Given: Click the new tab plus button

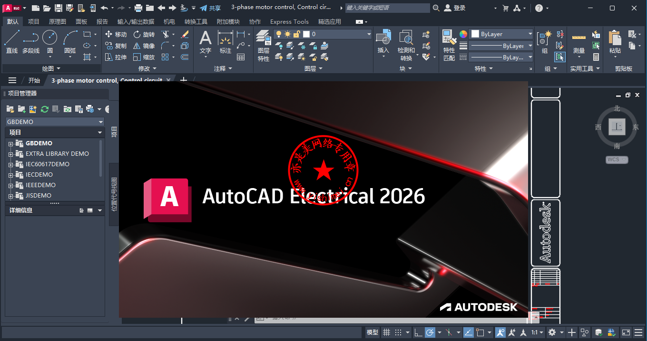Looking at the screenshot, I should (x=184, y=80).
